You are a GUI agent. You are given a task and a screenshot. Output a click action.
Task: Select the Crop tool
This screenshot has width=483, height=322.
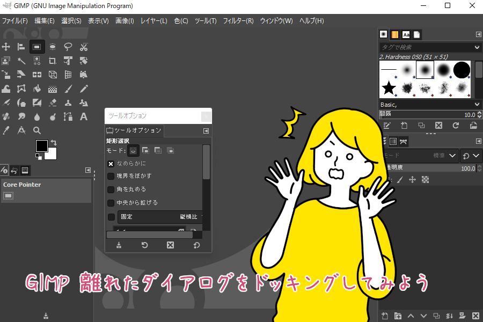(53, 61)
